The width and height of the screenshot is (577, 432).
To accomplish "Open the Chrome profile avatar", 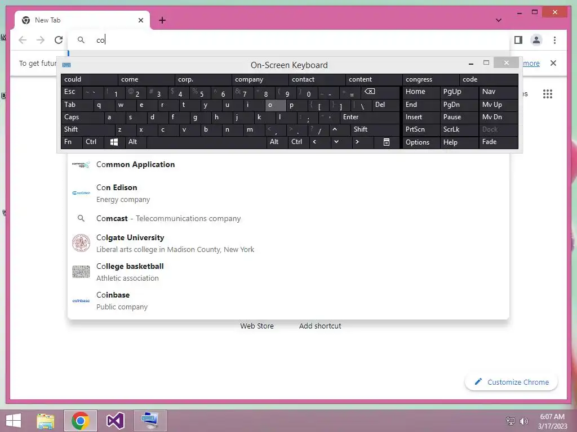I will tap(536, 40).
